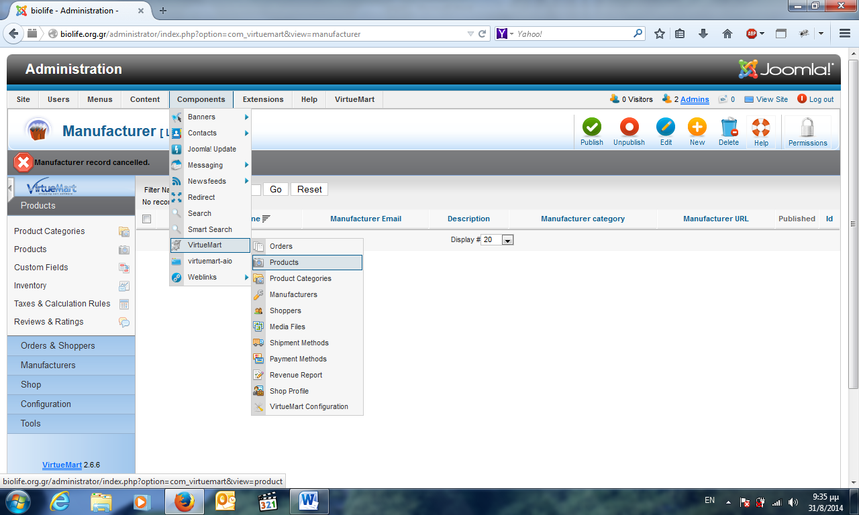The image size is (859, 515).
Task: Expand Orders & Shoppers sidebar section
Action: [x=71, y=346]
